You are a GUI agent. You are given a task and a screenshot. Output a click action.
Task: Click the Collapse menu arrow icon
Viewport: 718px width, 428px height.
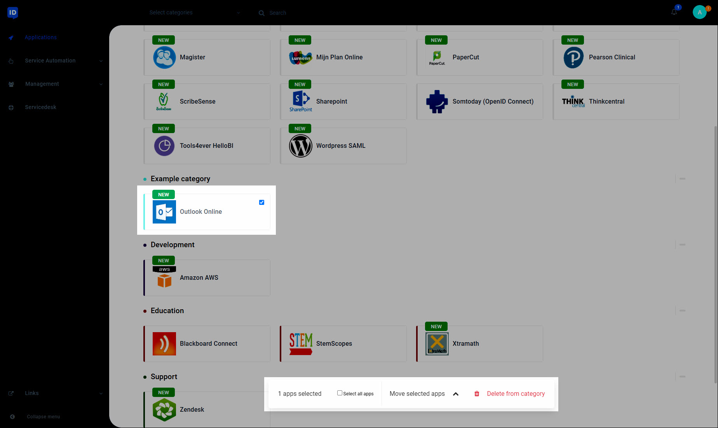point(12,417)
